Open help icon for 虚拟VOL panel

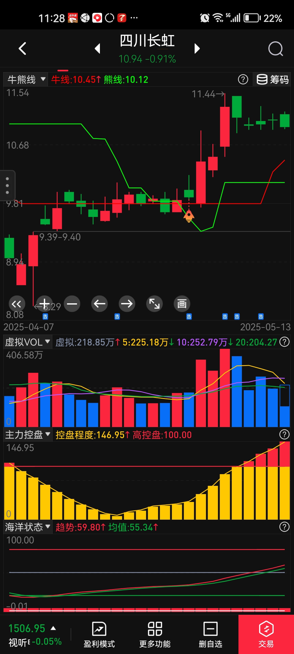(x=284, y=342)
